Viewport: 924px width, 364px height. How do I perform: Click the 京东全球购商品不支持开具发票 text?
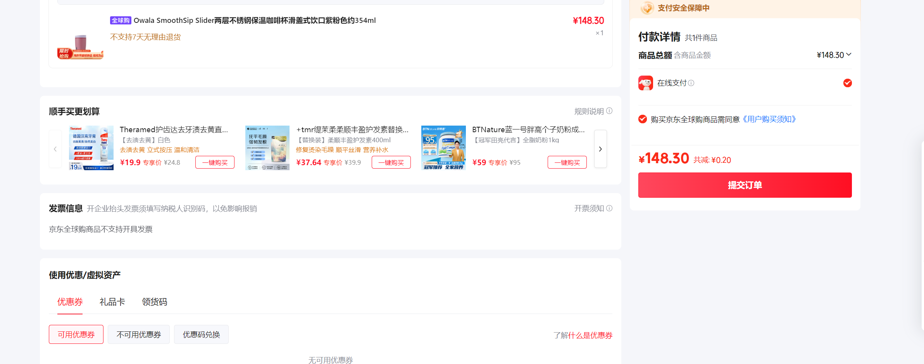(x=101, y=229)
